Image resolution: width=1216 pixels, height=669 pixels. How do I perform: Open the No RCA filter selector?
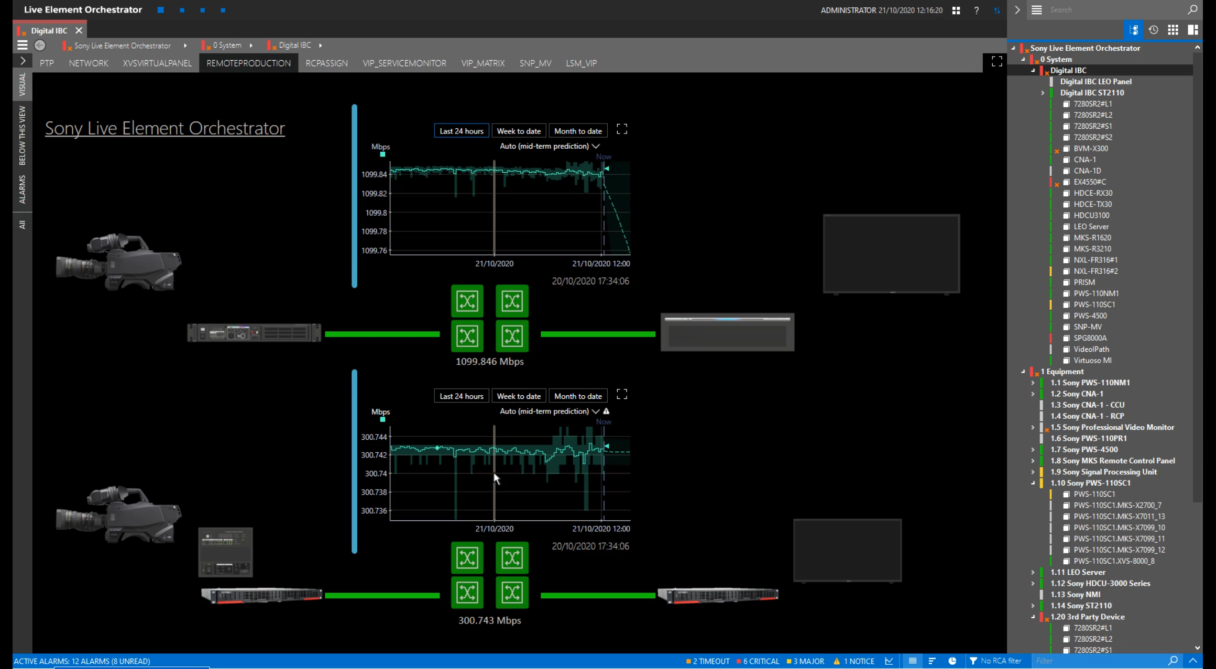pyautogui.click(x=995, y=661)
